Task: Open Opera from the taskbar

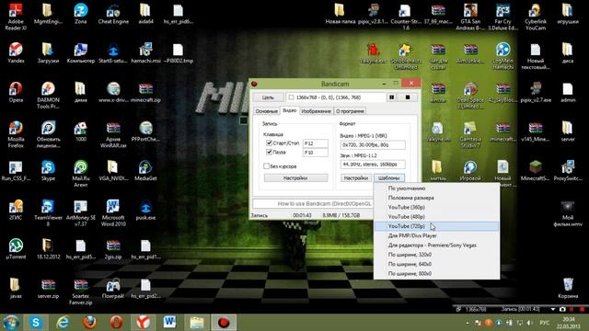Action: point(117,323)
